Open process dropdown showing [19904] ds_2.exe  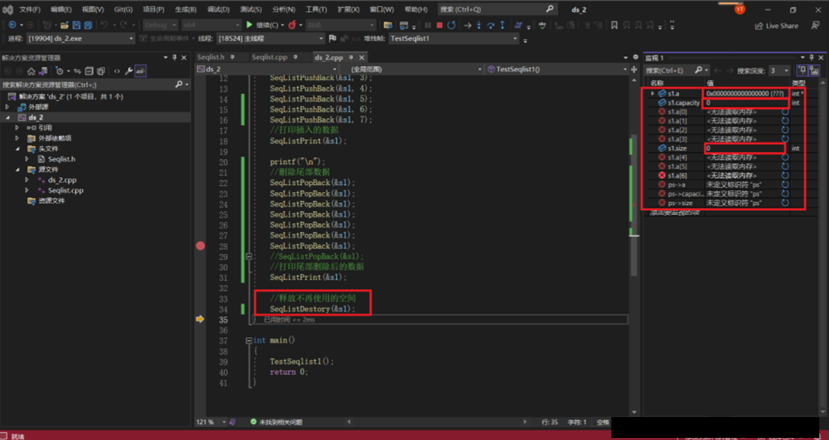81,38
